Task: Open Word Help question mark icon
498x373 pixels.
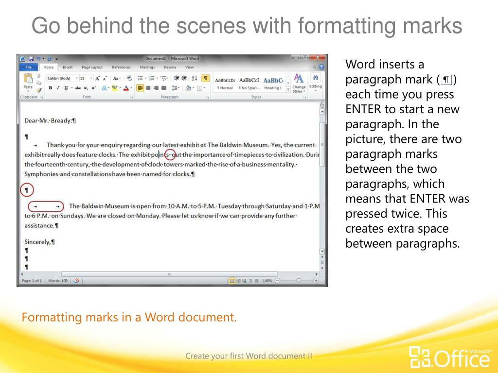Action: [321, 67]
